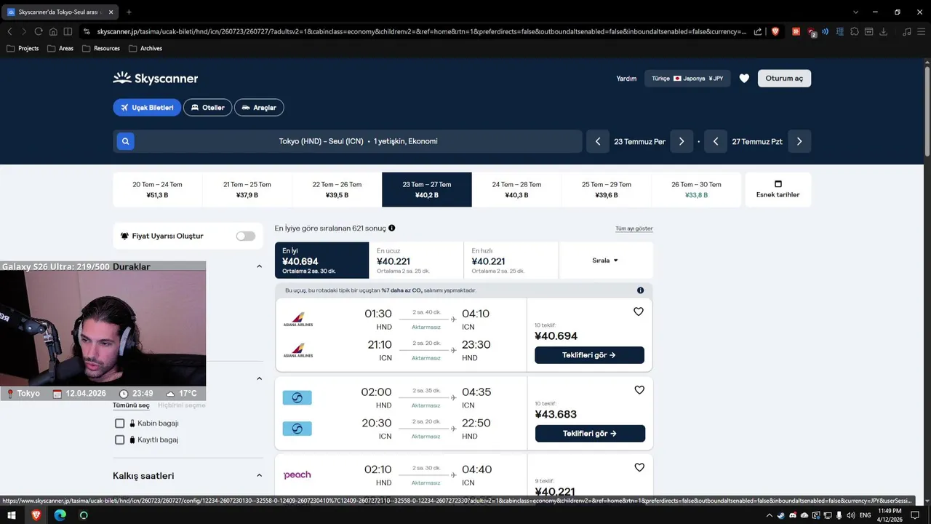931x524 pixels.
Task: Check the Kayıtlı bagaj checkbox
Action: coord(120,440)
